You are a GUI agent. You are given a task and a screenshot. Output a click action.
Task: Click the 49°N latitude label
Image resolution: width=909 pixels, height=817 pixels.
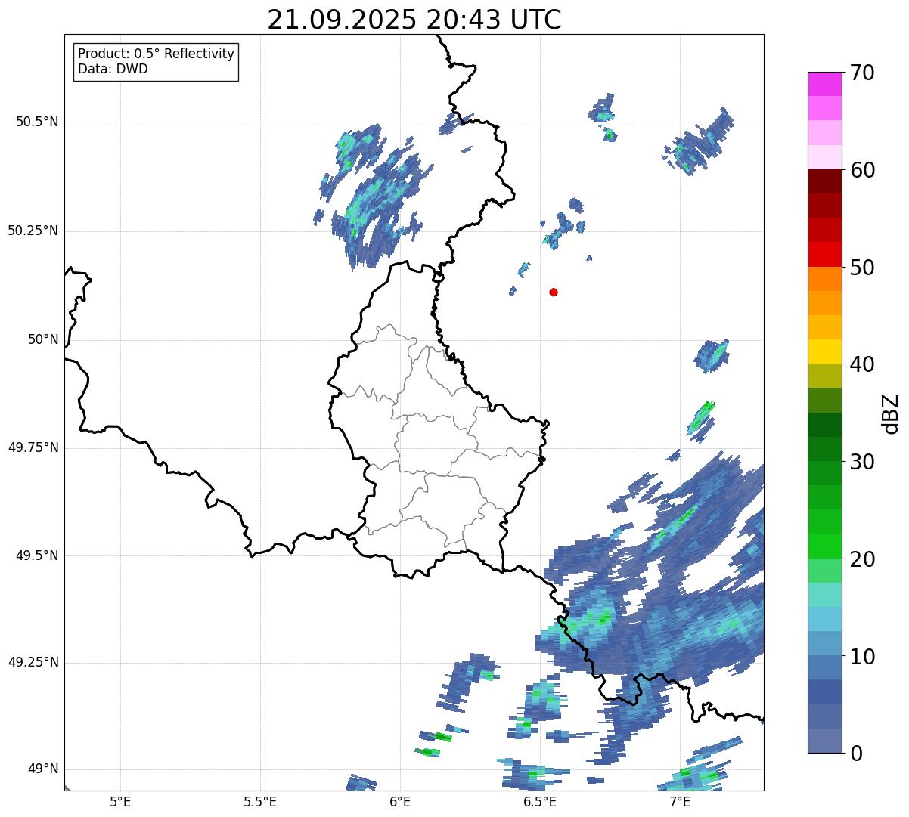(43, 769)
